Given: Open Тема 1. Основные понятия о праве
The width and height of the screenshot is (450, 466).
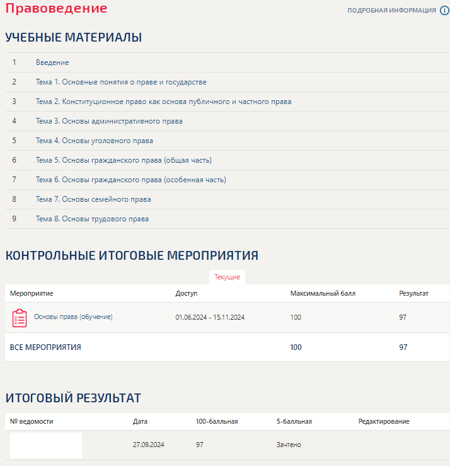Looking at the screenshot, I should 121,82.
